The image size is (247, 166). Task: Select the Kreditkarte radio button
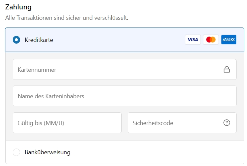click(x=16, y=40)
